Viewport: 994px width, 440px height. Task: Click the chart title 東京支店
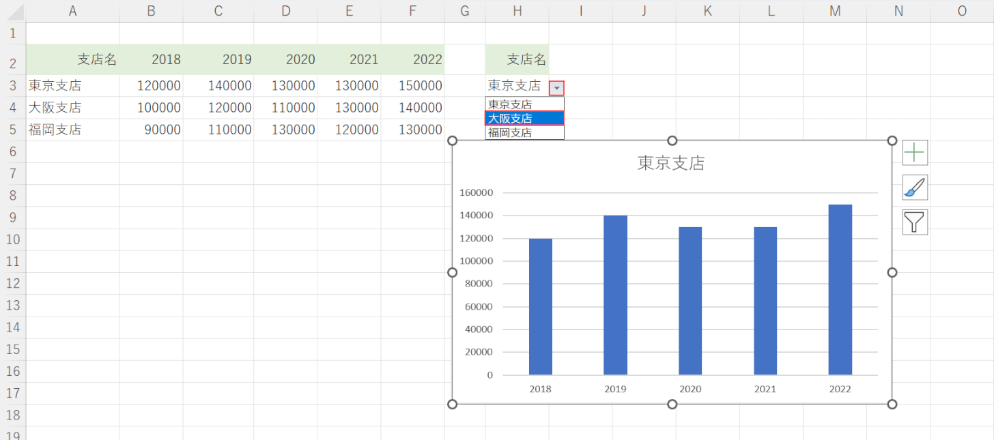(671, 163)
